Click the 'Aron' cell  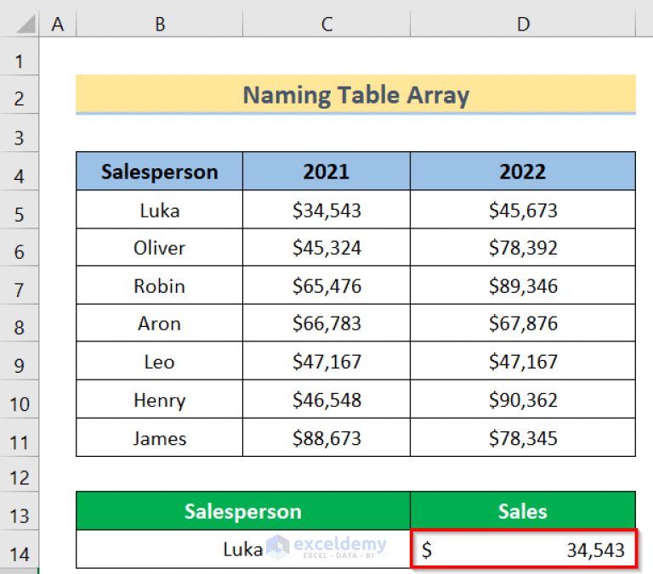(160, 324)
